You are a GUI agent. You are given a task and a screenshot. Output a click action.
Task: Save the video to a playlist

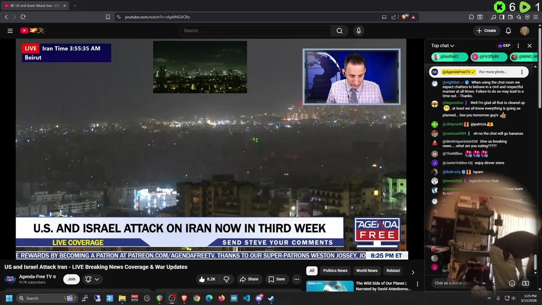[x=277, y=279]
